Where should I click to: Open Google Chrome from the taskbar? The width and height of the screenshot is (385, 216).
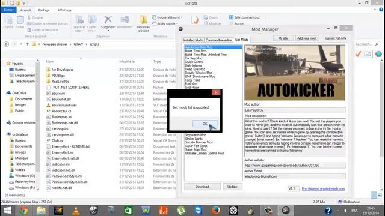click(23, 211)
